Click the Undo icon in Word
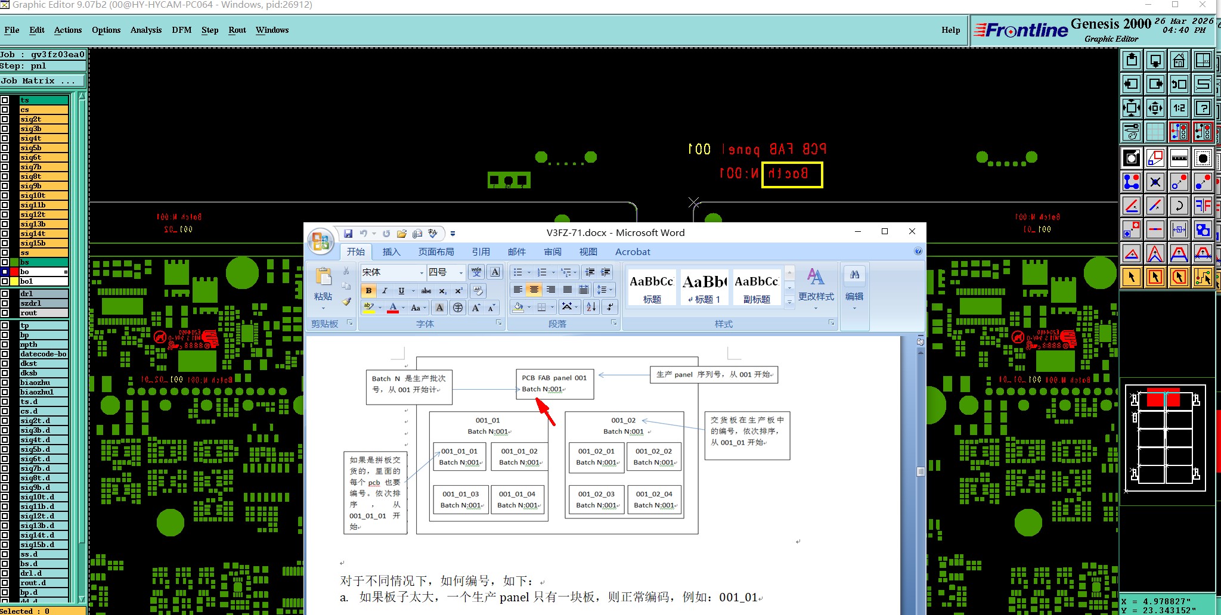The image size is (1221, 615). pos(363,234)
